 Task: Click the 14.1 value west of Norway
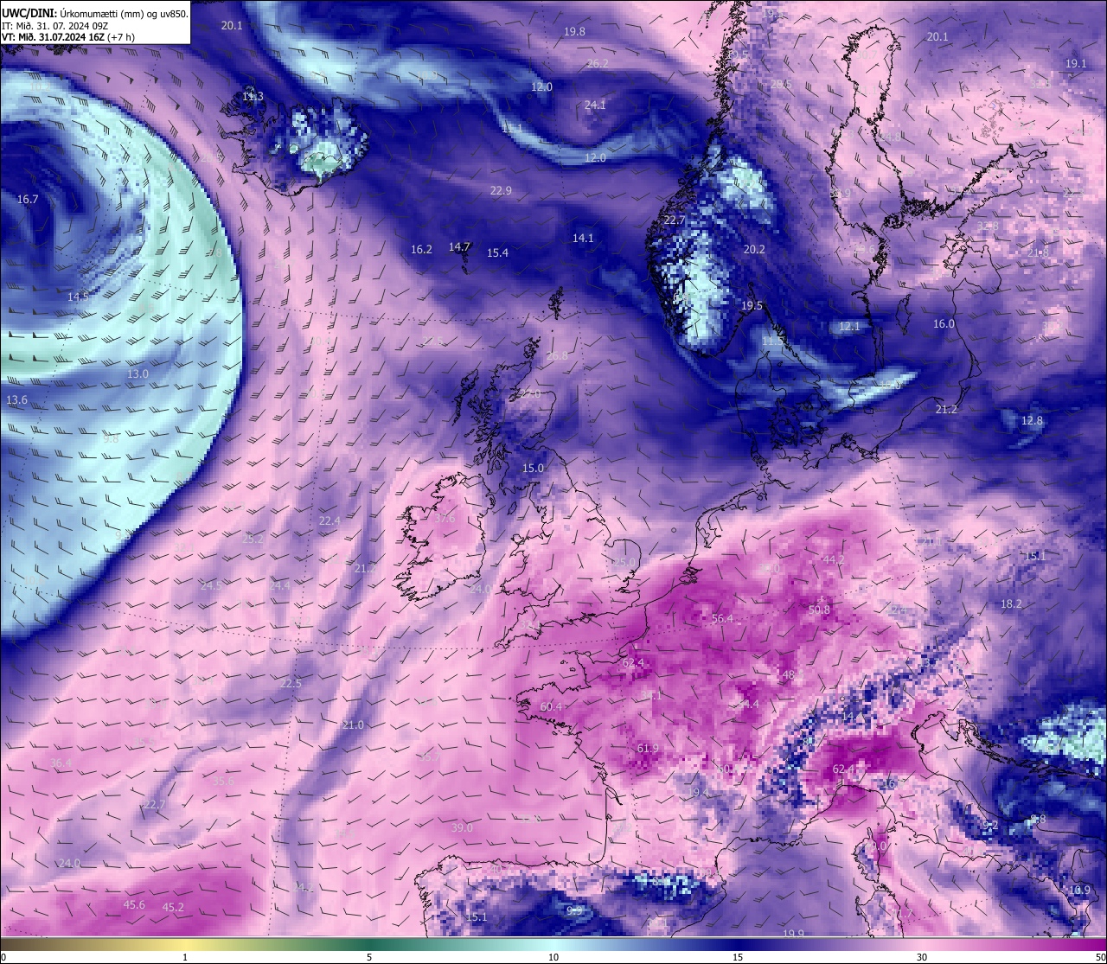pyautogui.click(x=583, y=239)
